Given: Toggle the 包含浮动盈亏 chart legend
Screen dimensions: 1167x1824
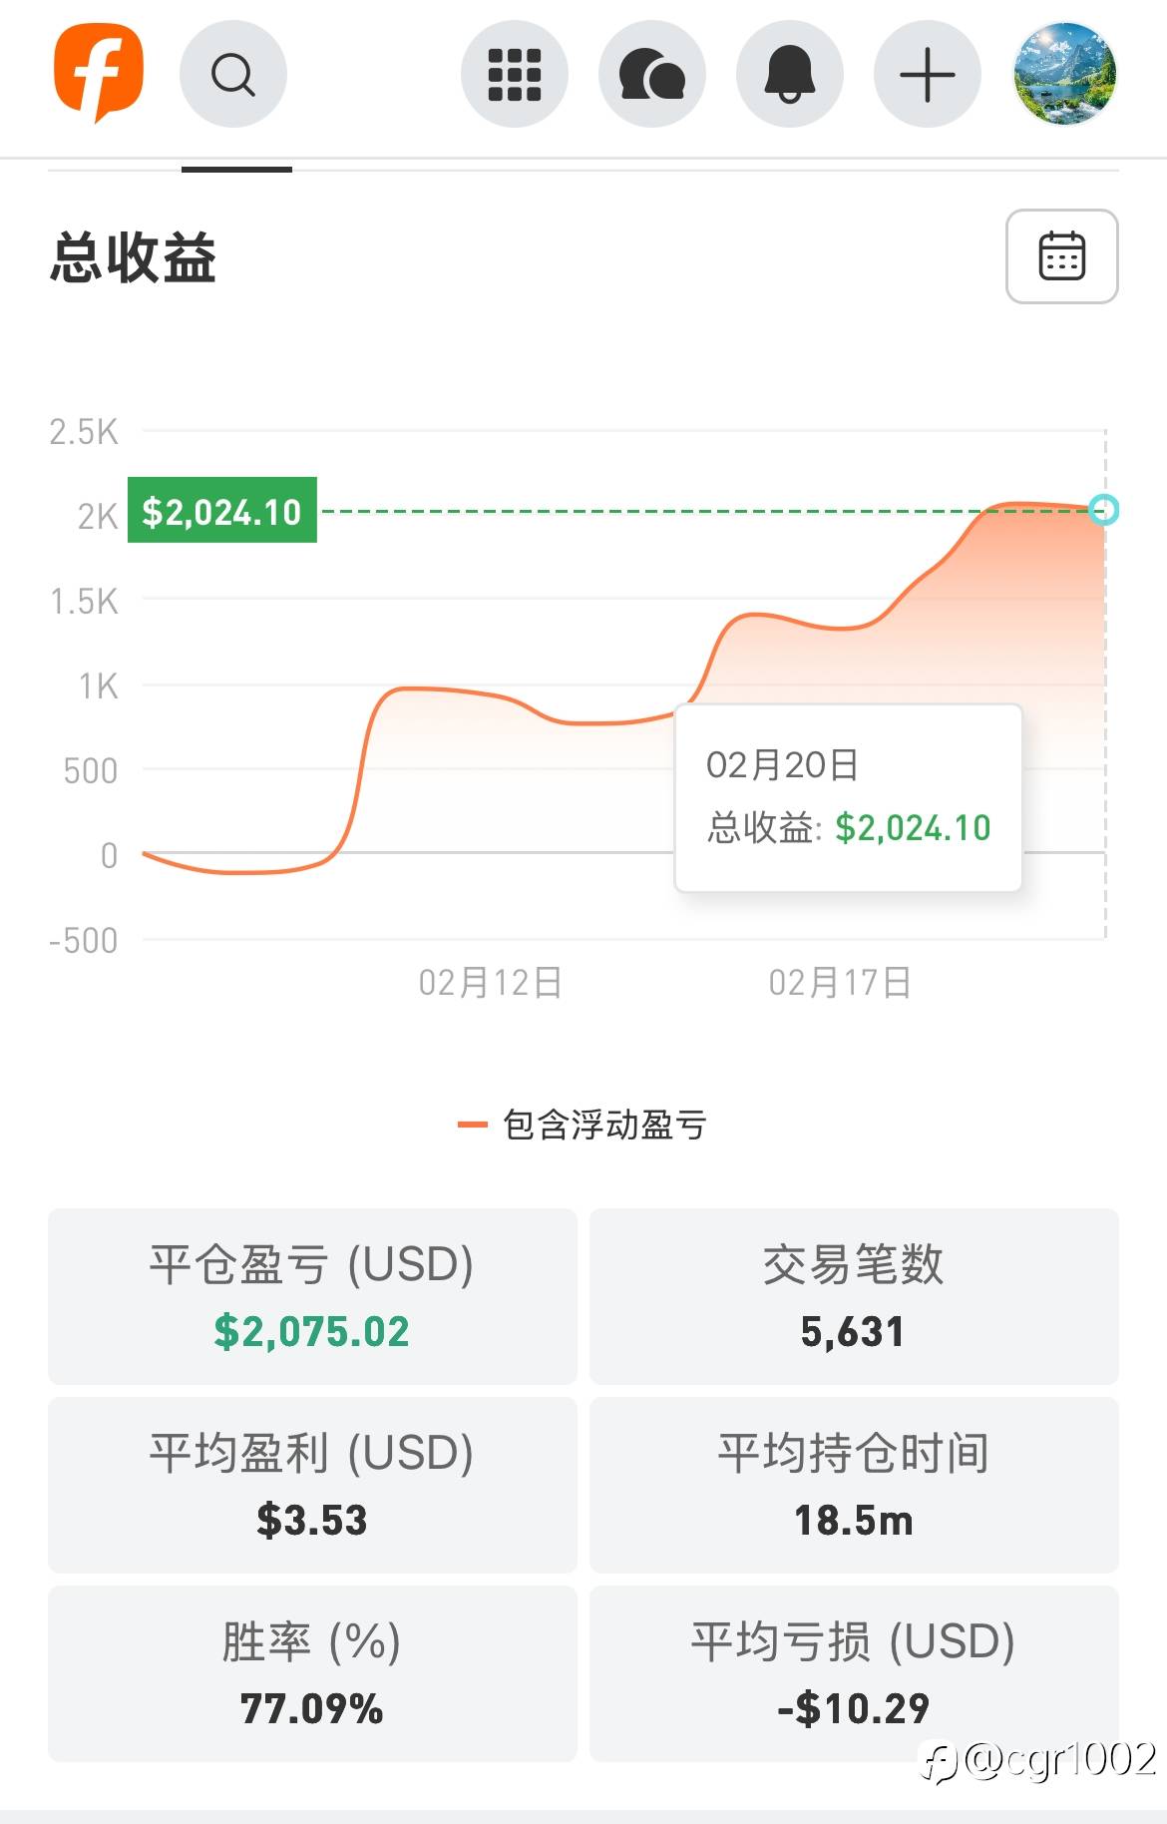Looking at the screenshot, I should tap(583, 1125).
